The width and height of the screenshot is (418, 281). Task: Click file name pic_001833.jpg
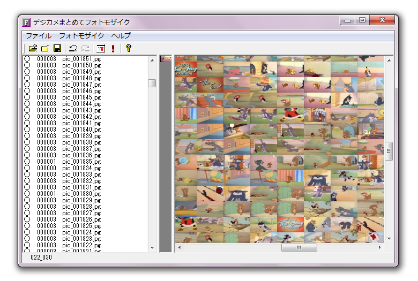coord(81,174)
